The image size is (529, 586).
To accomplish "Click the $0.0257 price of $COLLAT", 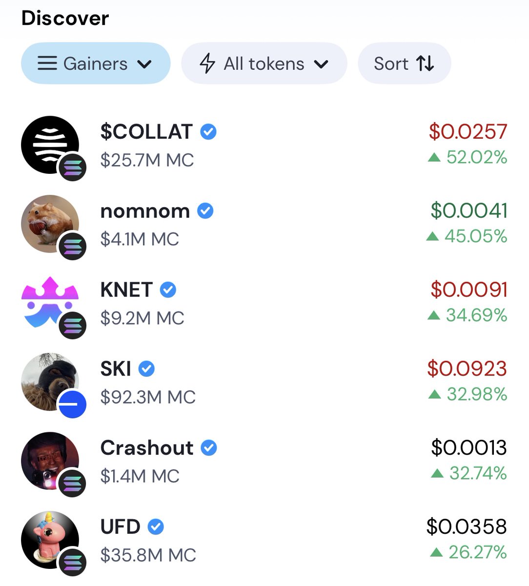I will (x=468, y=131).
